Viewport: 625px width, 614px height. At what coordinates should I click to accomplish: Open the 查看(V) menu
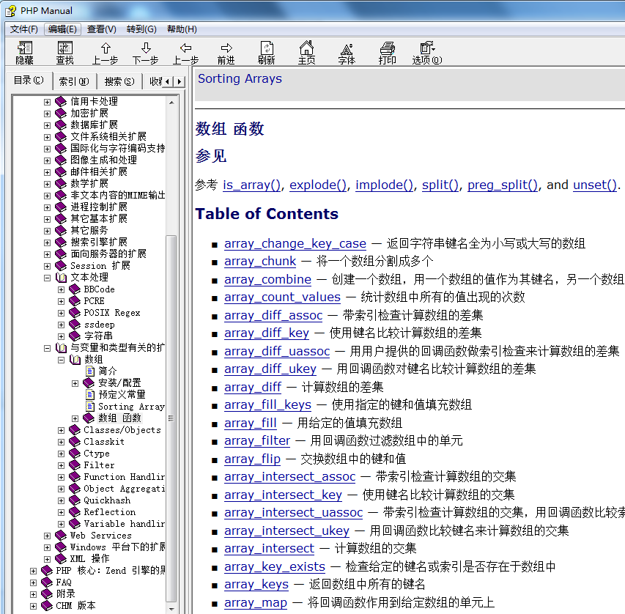point(102,29)
